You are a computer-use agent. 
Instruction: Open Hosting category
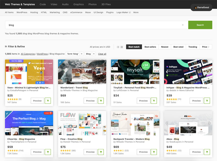[34, 12]
